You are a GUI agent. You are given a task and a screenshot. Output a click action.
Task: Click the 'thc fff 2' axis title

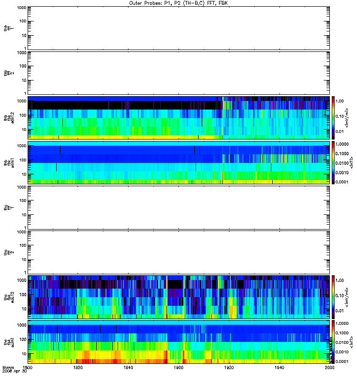click(9, 252)
